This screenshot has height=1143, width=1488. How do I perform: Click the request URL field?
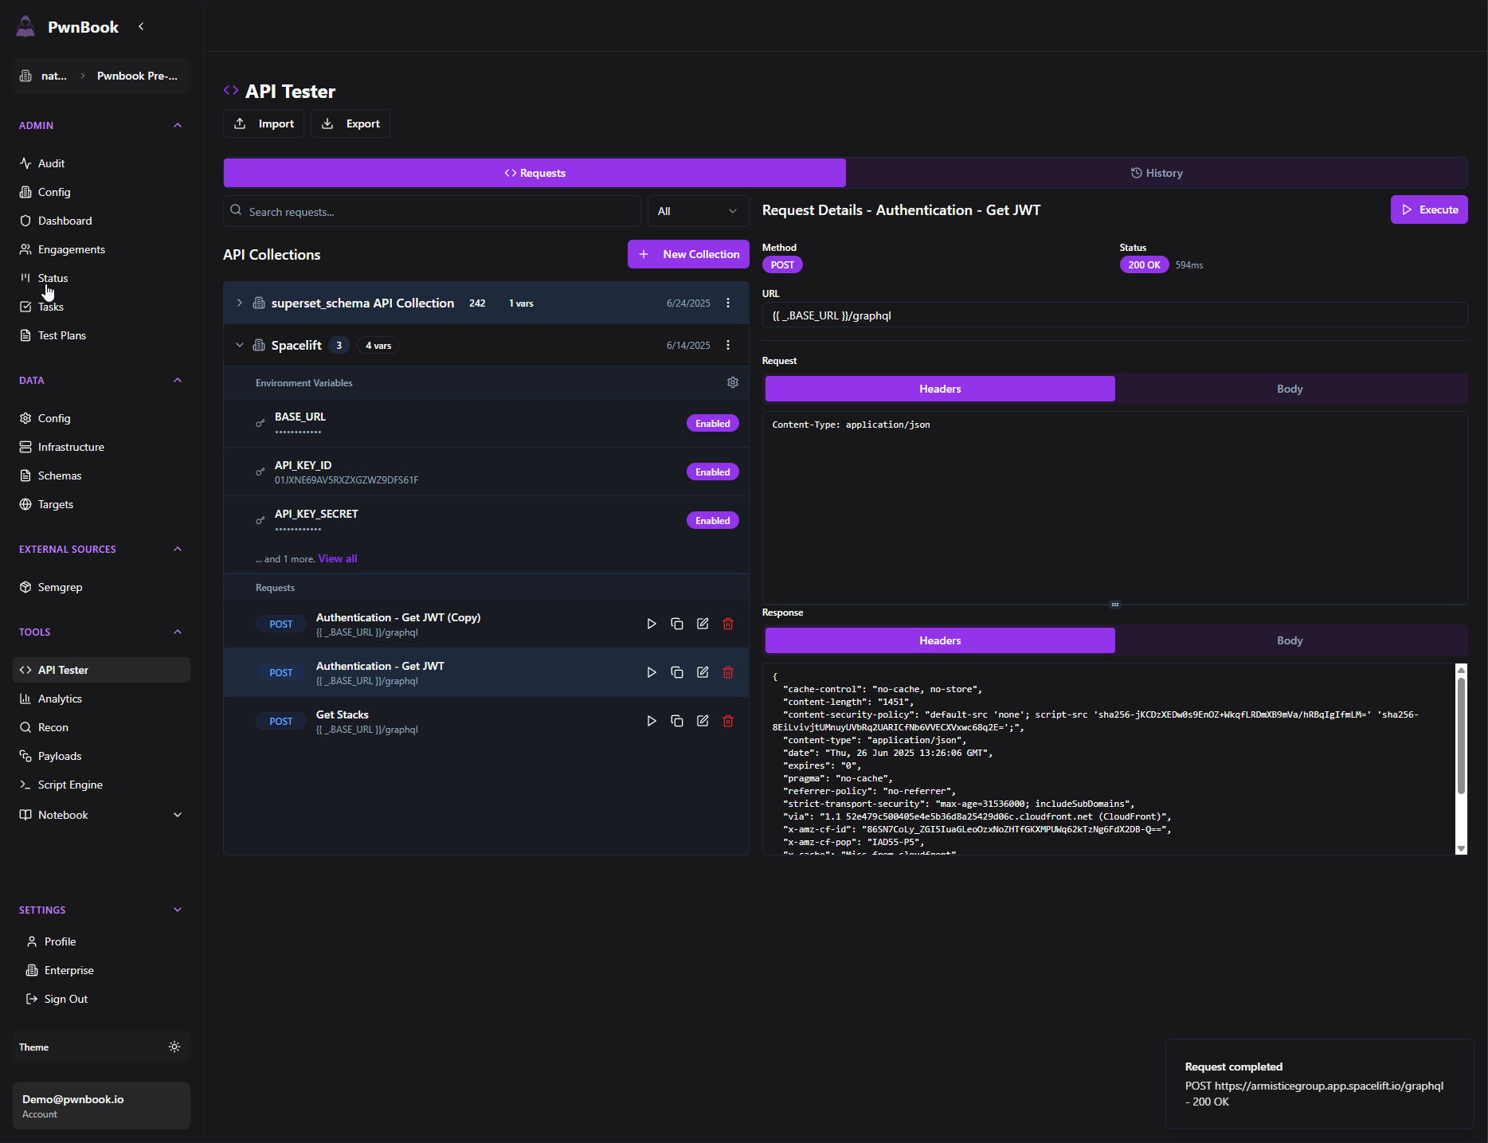pyautogui.click(x=1115, y=315)
